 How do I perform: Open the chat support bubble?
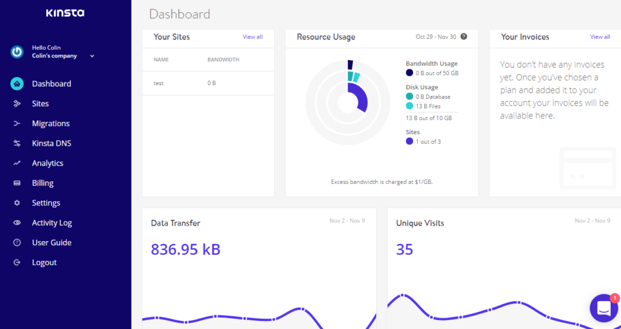[603, 308]
